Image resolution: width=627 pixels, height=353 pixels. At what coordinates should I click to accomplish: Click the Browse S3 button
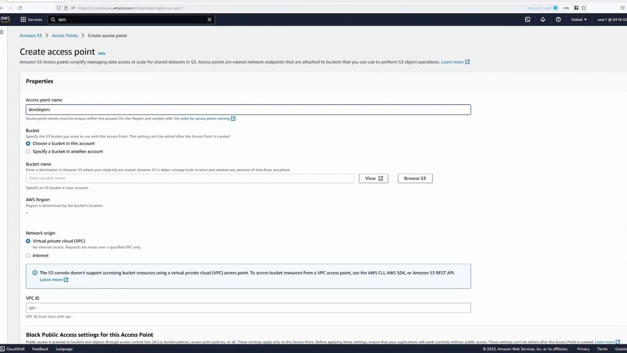point(415,178)
